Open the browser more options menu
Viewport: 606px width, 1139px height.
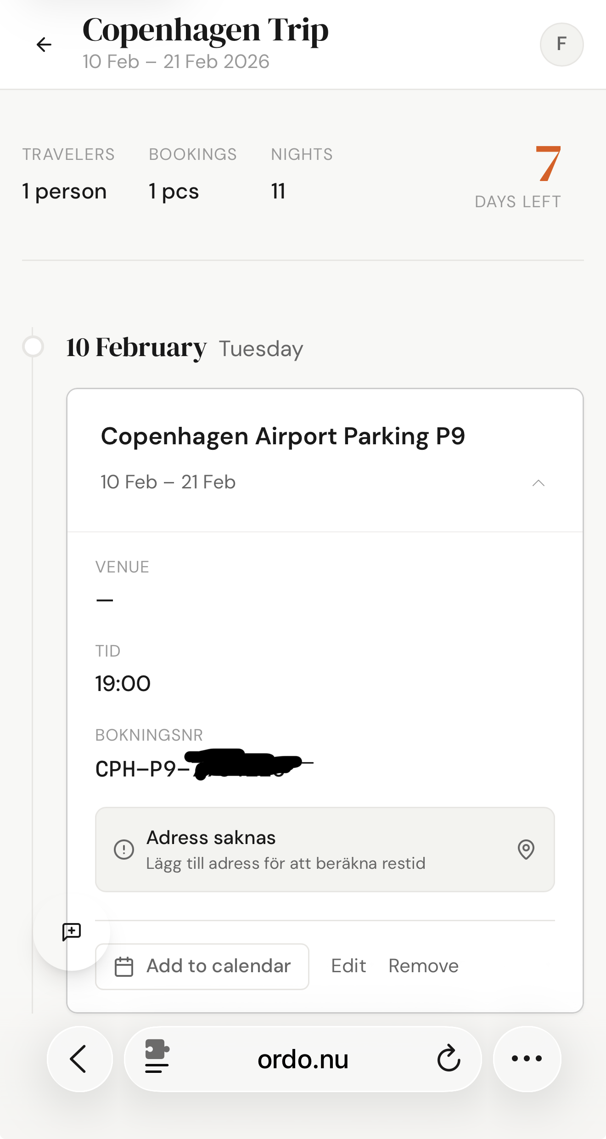(527, 1059)
